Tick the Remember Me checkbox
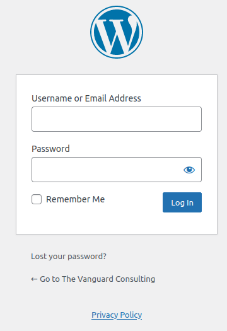The image size is (227, 331). coord(37,199)
